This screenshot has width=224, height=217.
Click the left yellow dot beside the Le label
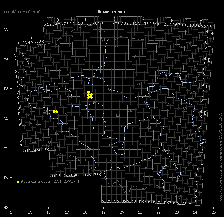click(x=54, y=112)
